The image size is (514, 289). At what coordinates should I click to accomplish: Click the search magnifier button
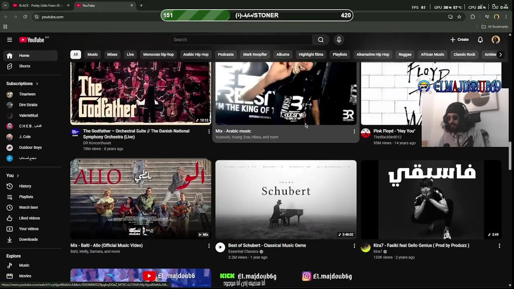click(x=321, y=40)
